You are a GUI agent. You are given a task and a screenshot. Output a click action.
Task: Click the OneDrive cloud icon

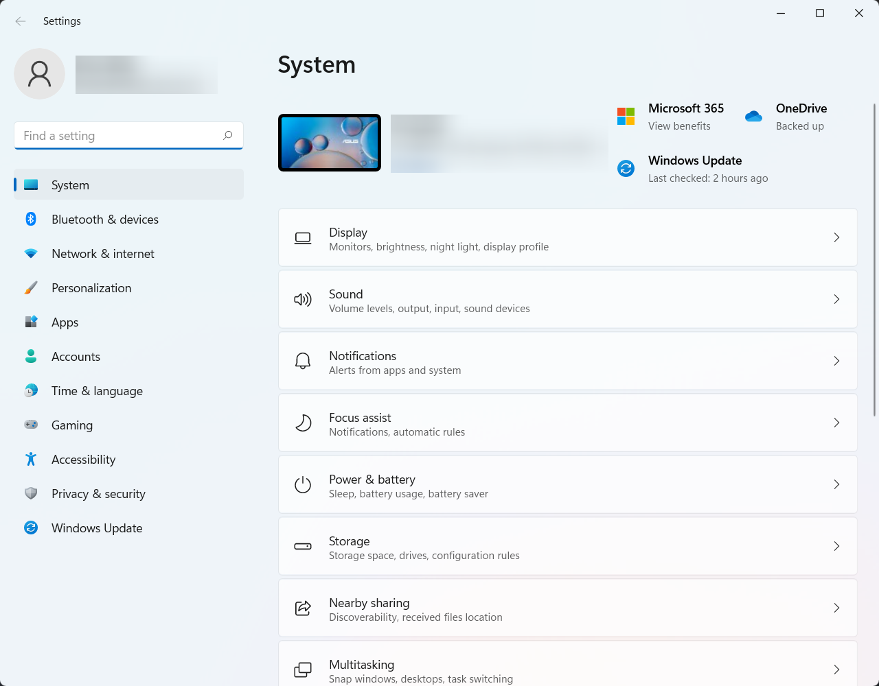(x=753, y=117)
